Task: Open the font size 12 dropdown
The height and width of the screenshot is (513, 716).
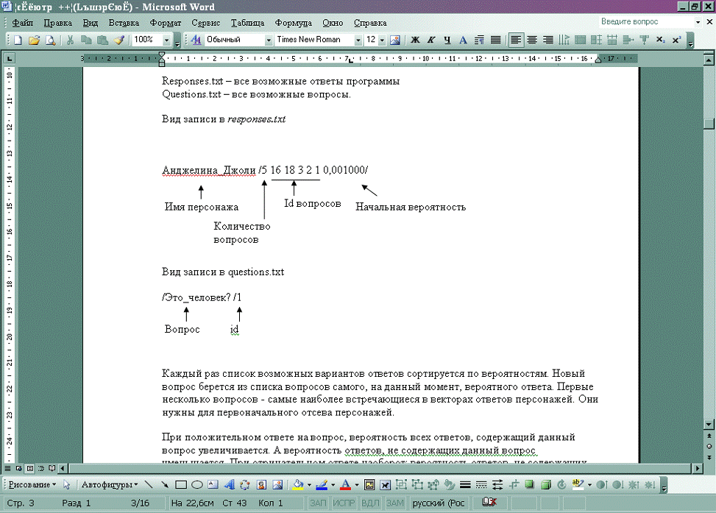Action: click(382, 40)
